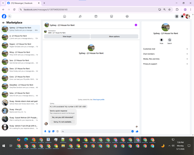Image resolution: width=194 pixels, height=155 pixels.
Task: Open the Sydney - 2/1 House For Rent chat
Action: pyautogui.click(x=21, y=29)
